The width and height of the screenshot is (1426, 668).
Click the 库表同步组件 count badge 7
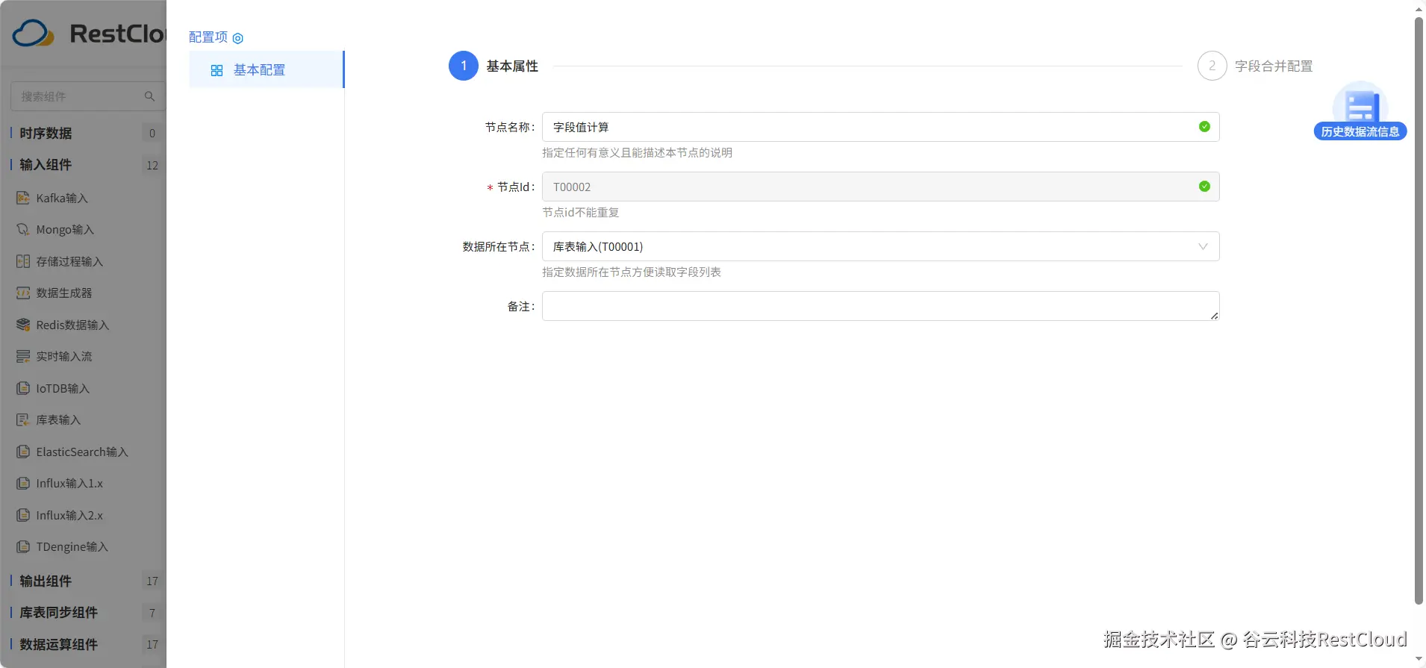pos(152,613)
